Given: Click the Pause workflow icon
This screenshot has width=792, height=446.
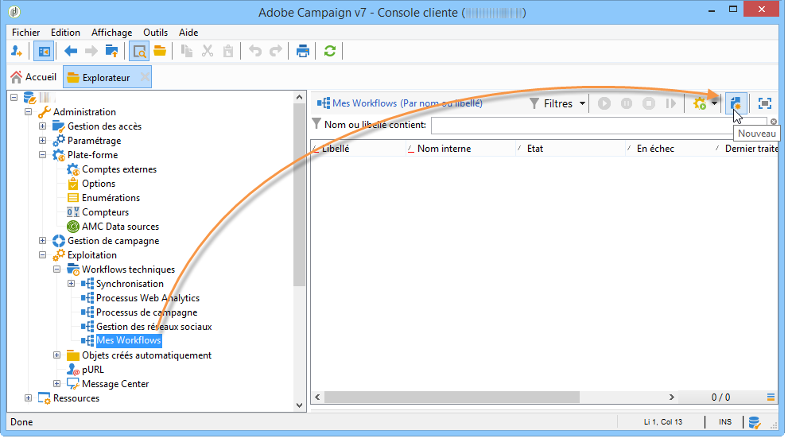Looking at the screenshot, I should [627, 103].
